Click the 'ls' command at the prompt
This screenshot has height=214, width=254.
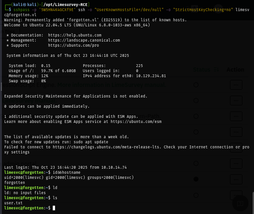[x=55, y=198]
